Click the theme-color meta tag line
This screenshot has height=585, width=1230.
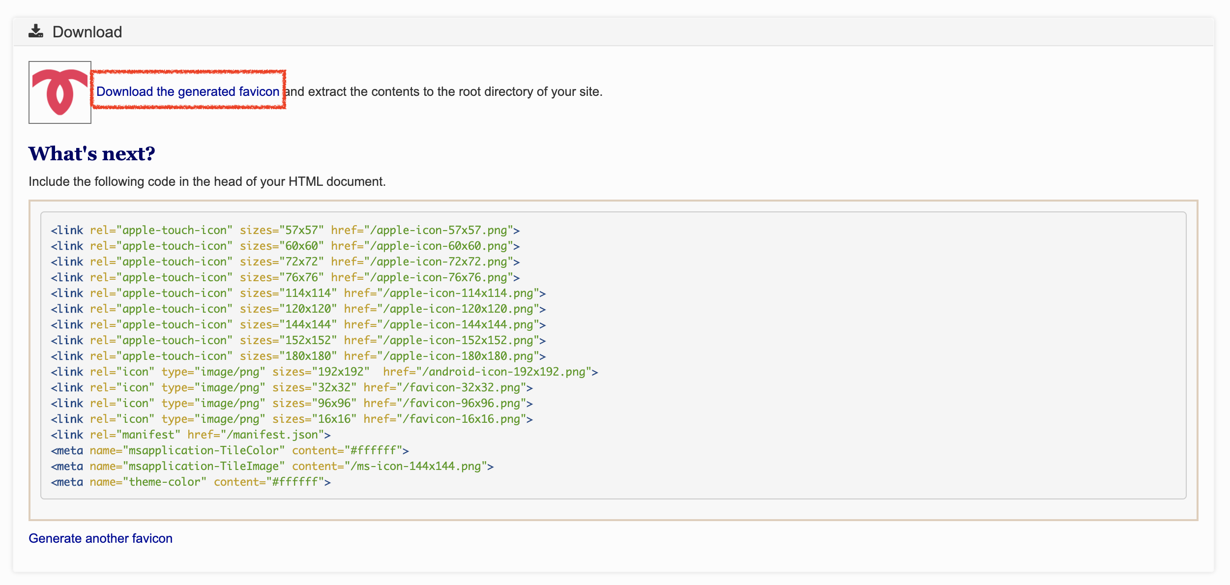[191, 482]
